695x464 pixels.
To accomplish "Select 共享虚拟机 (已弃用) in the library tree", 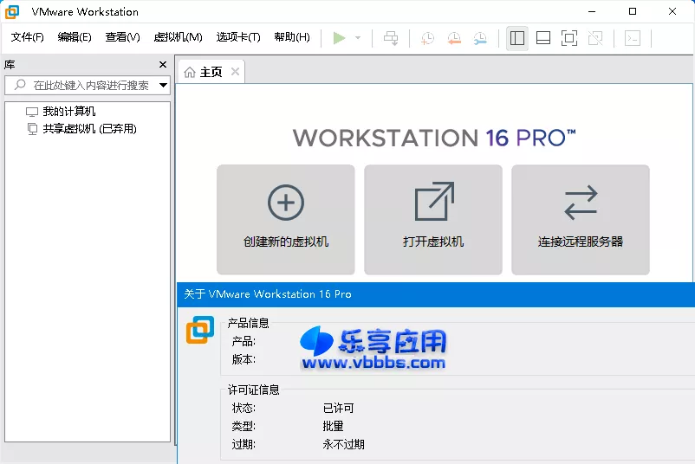I will [x=89, y=129].
